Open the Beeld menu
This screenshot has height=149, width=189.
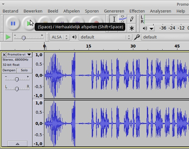pos(53,11)
